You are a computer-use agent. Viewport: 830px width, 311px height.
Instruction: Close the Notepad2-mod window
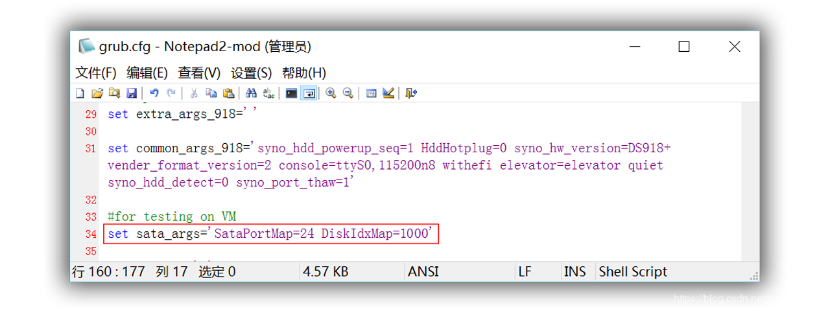pyautogui.click(x=735, y=47)
